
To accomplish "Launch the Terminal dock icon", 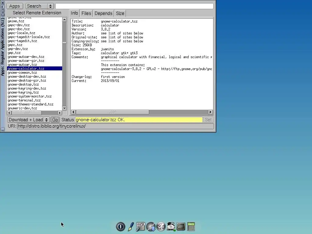I will (181, 226).
